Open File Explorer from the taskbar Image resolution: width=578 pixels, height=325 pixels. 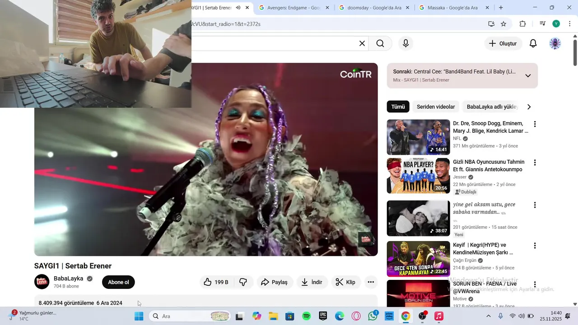click(273, 316)
